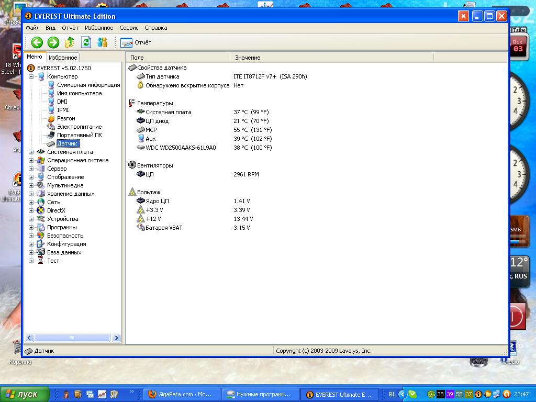Open the Отчёт report wizard button
The image size is (536, 402).
pos(136,42)
